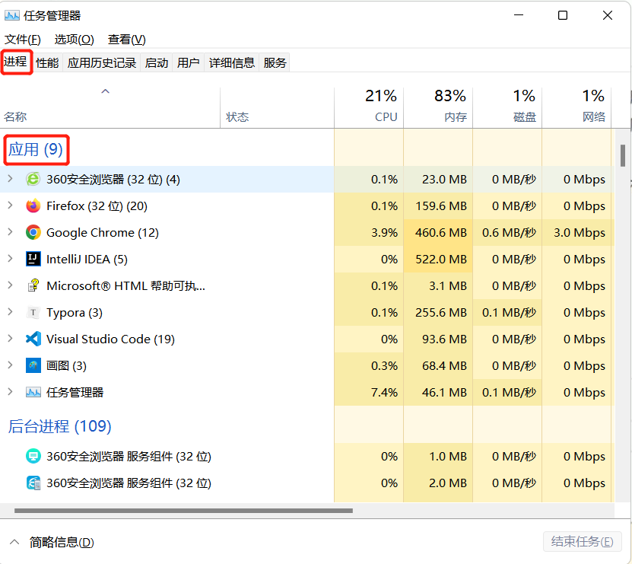Click the horizontal scrollbar thumb
The width and height of the screenshot is (632, 564).
point(183,511)
